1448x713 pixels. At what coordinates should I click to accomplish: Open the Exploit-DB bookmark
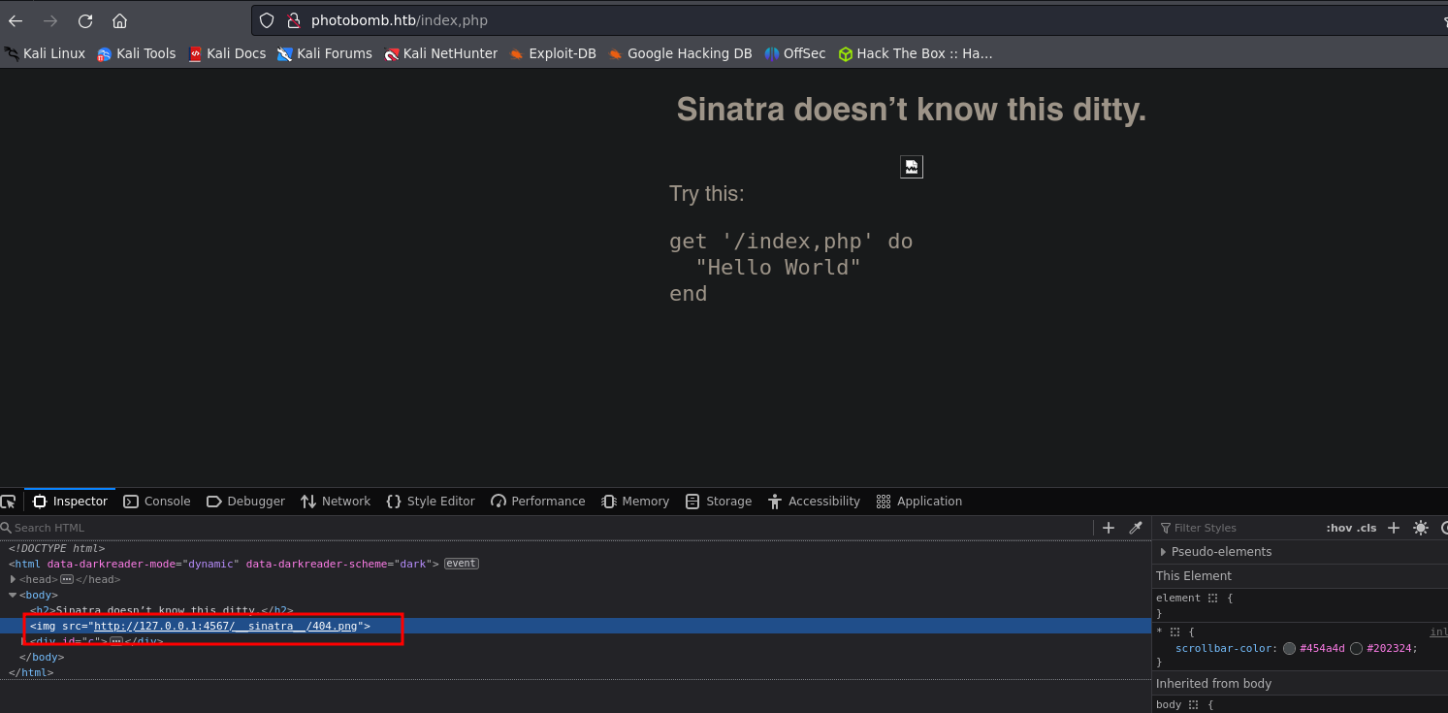(553, 53)
